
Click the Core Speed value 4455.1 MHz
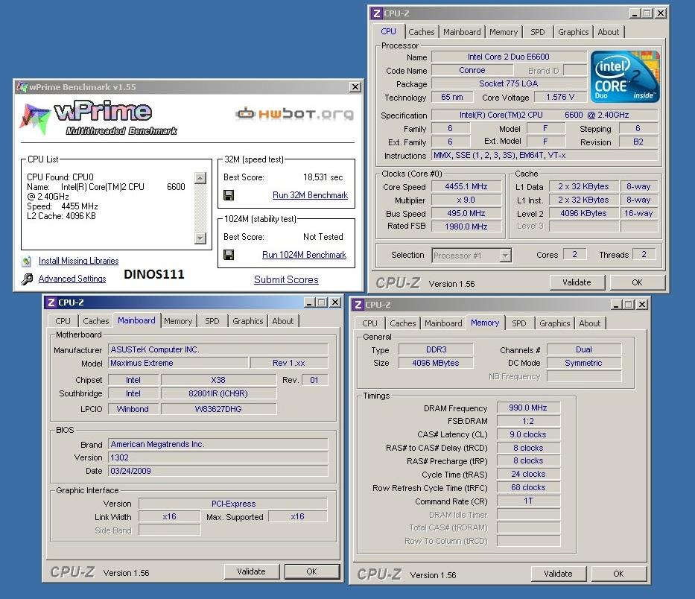(466, 187)
